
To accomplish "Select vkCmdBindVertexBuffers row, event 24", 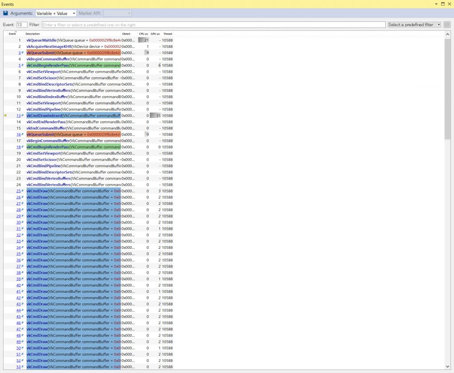I will (88, 185).
